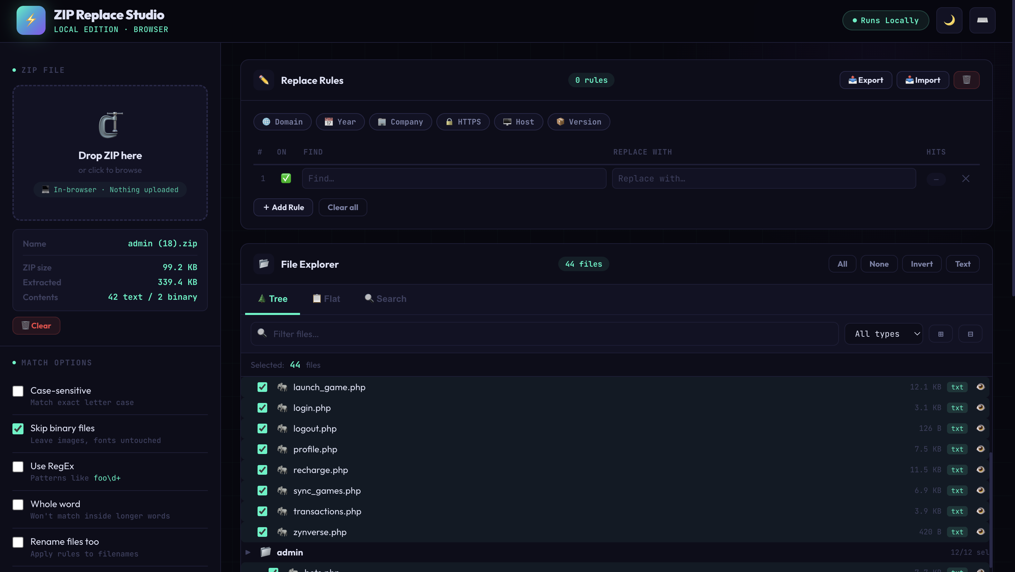The width and height of the screenshot is (1015, 572).
Task: Select None in File Explorer
Action: tap(879, 264)
